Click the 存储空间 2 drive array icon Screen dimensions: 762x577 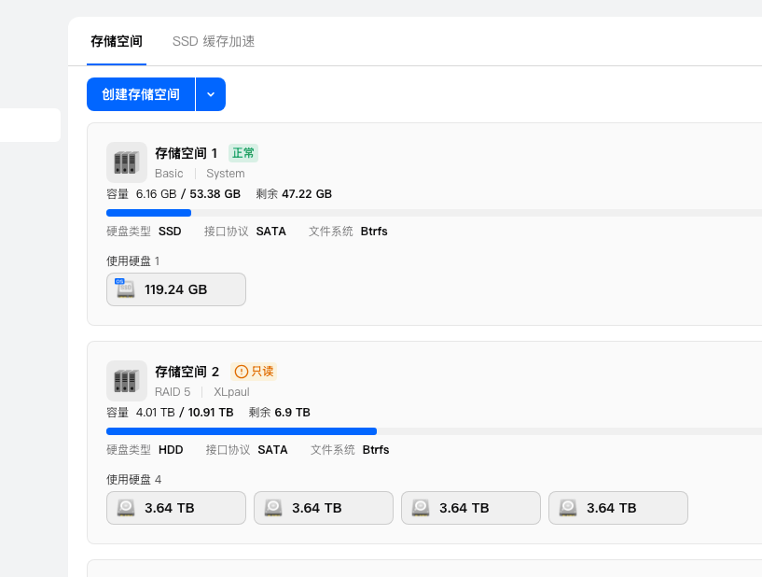point(126,380)
